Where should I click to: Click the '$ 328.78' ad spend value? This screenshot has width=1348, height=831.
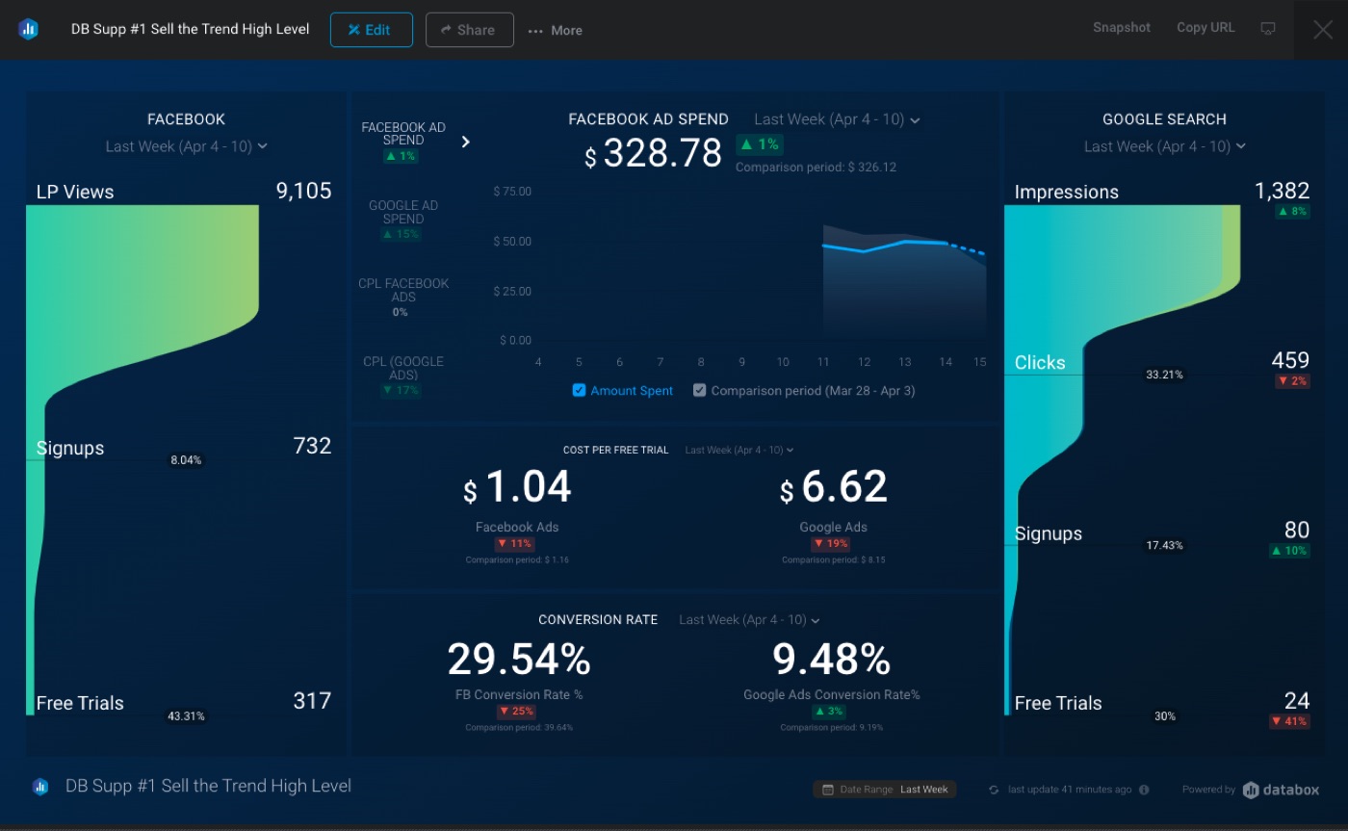point(654,153)
